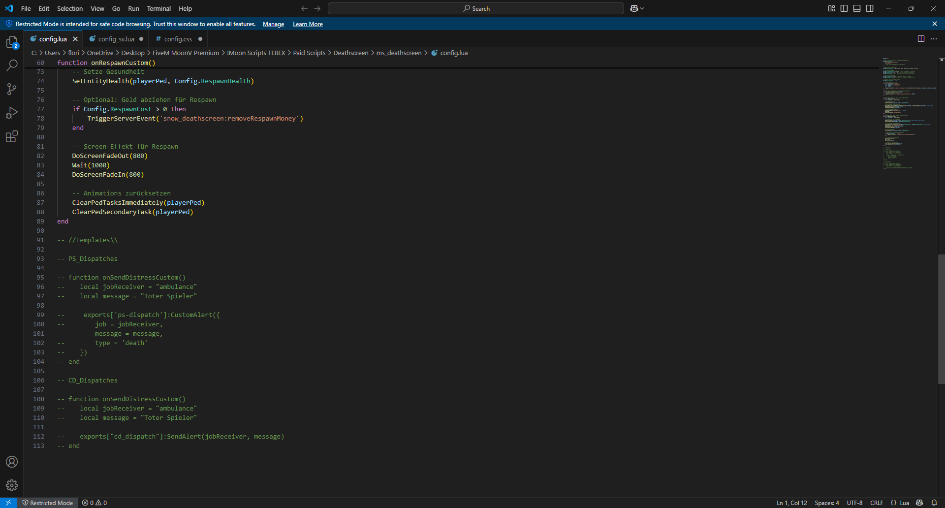Open the Explorer view in activity bar
This screenshot has height=508, width=945.
click(x=12, y=42)
